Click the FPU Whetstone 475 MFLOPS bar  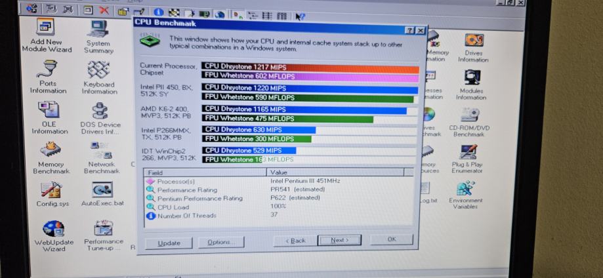click(288, 119)
